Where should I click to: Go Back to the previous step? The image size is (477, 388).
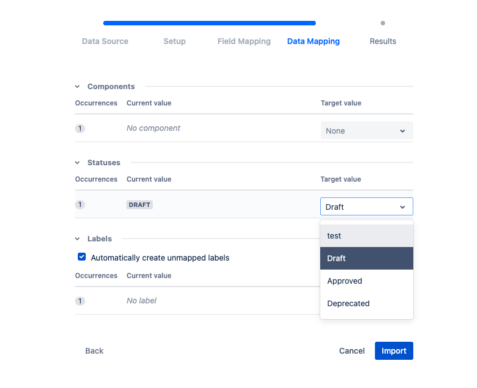coord(94,351)
